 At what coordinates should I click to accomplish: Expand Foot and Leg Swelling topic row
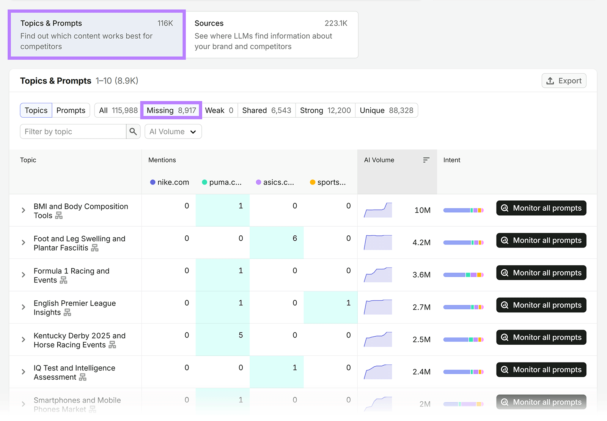point(24,243)
